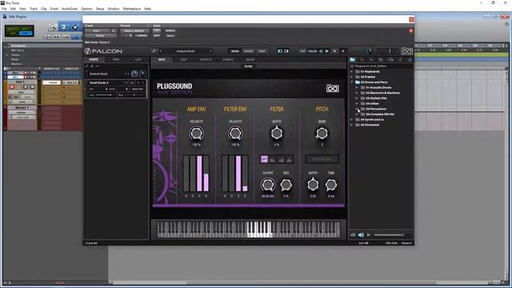Expand the 04-Urban subfolder
Viewport: 512px width, 288px height.
[x=357, y=103]
